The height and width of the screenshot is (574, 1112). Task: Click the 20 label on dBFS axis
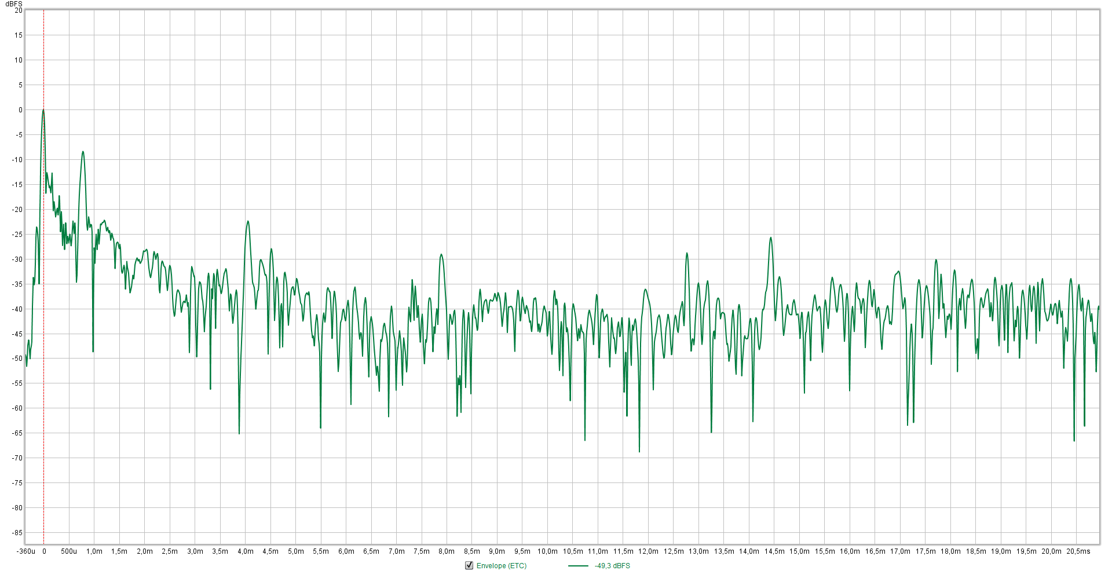[19, 10]
